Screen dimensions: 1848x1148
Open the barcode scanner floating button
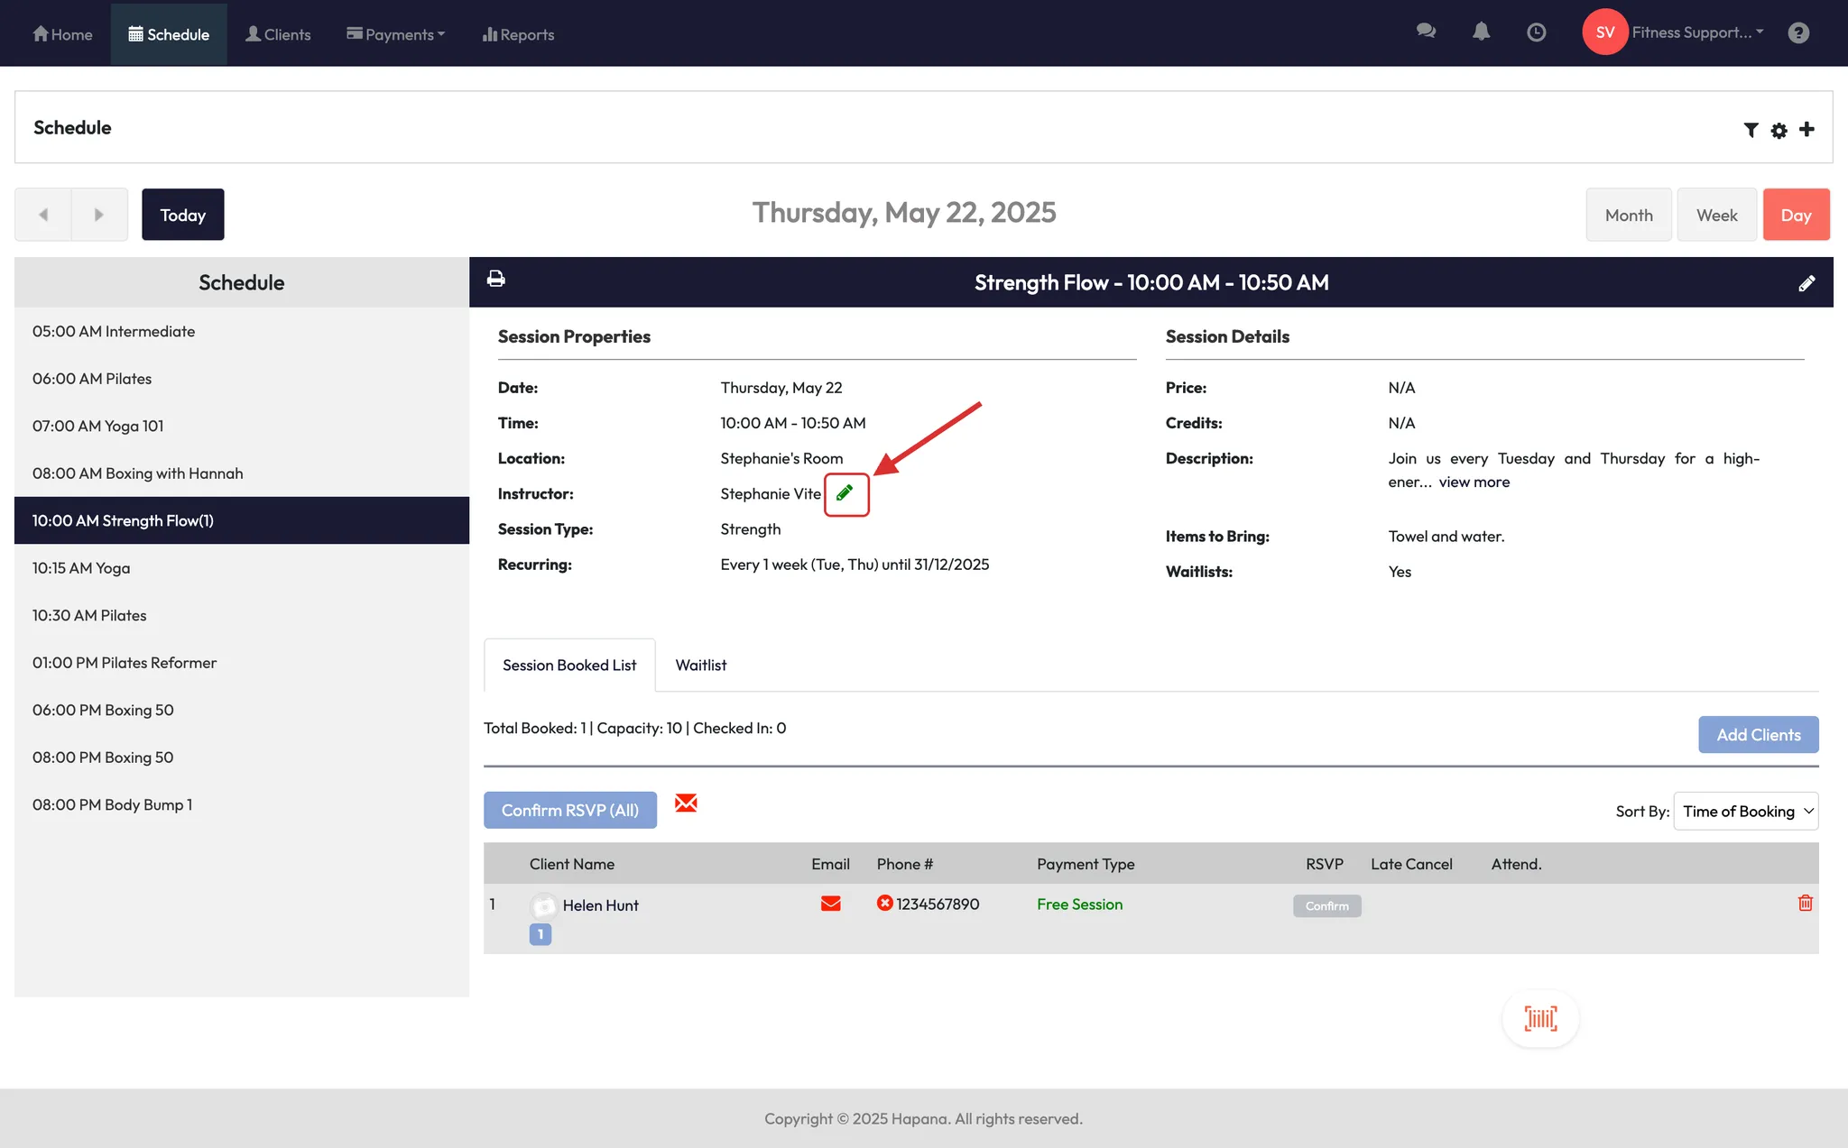(1540, 1018)
